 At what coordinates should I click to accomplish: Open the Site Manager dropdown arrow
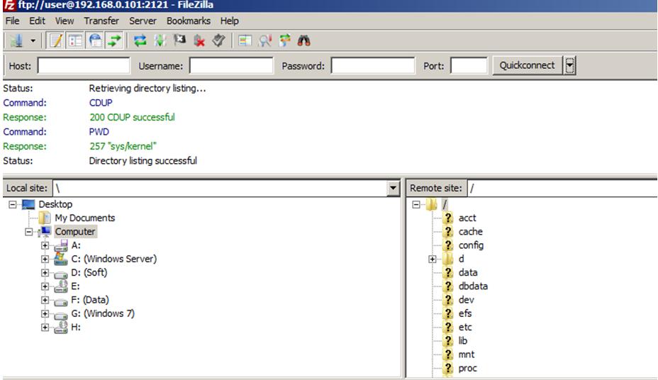pyautogui.click(x=33, y=40)
